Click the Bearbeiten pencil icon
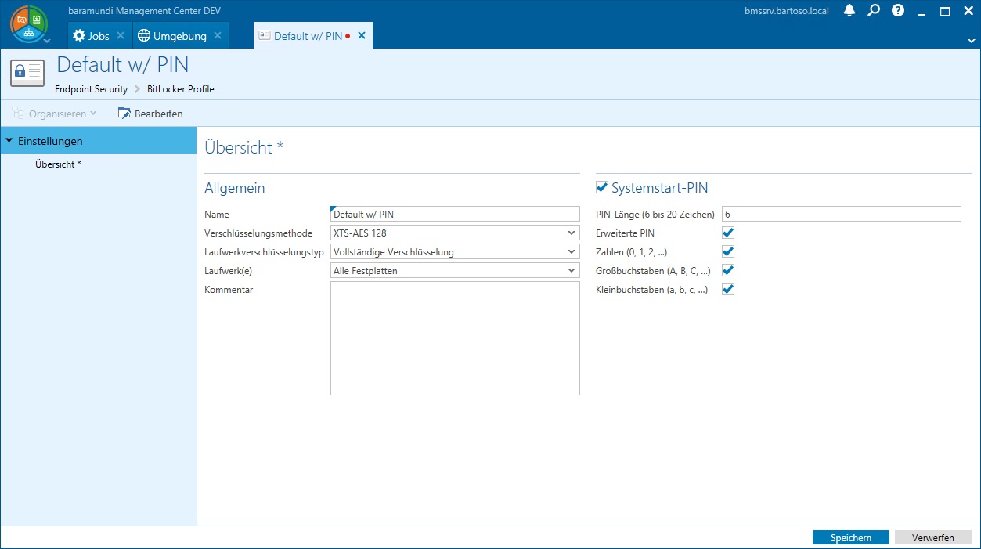The width and height of the screenshot is (981, 549). (x=124, y=114)
